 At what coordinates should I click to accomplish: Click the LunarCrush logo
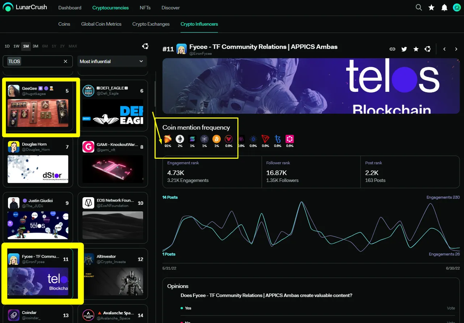pyautogui.click(x=25, y=7)
